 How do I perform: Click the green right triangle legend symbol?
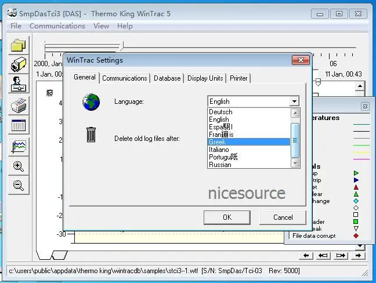[x=356, y=173]
